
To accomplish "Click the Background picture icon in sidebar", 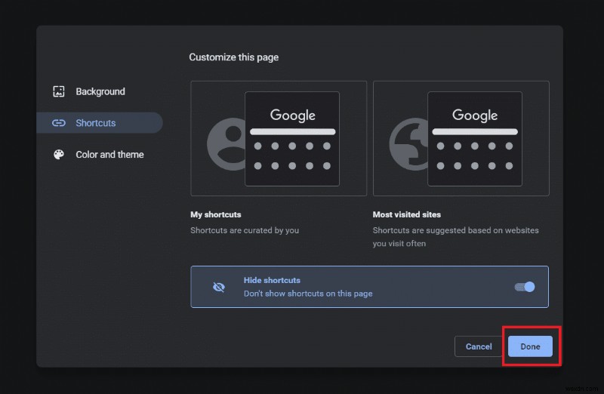I will tap(59, 91).
